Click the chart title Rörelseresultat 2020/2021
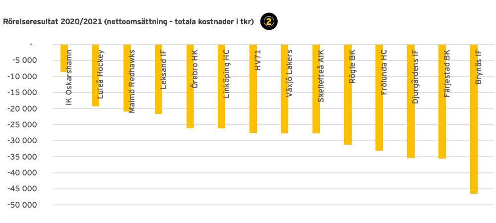 (128, 22)
